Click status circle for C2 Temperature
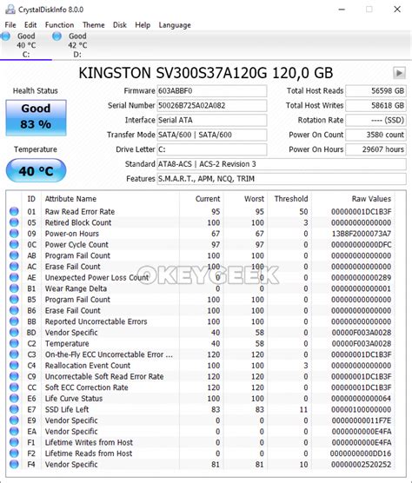 [x=14, y=343]
